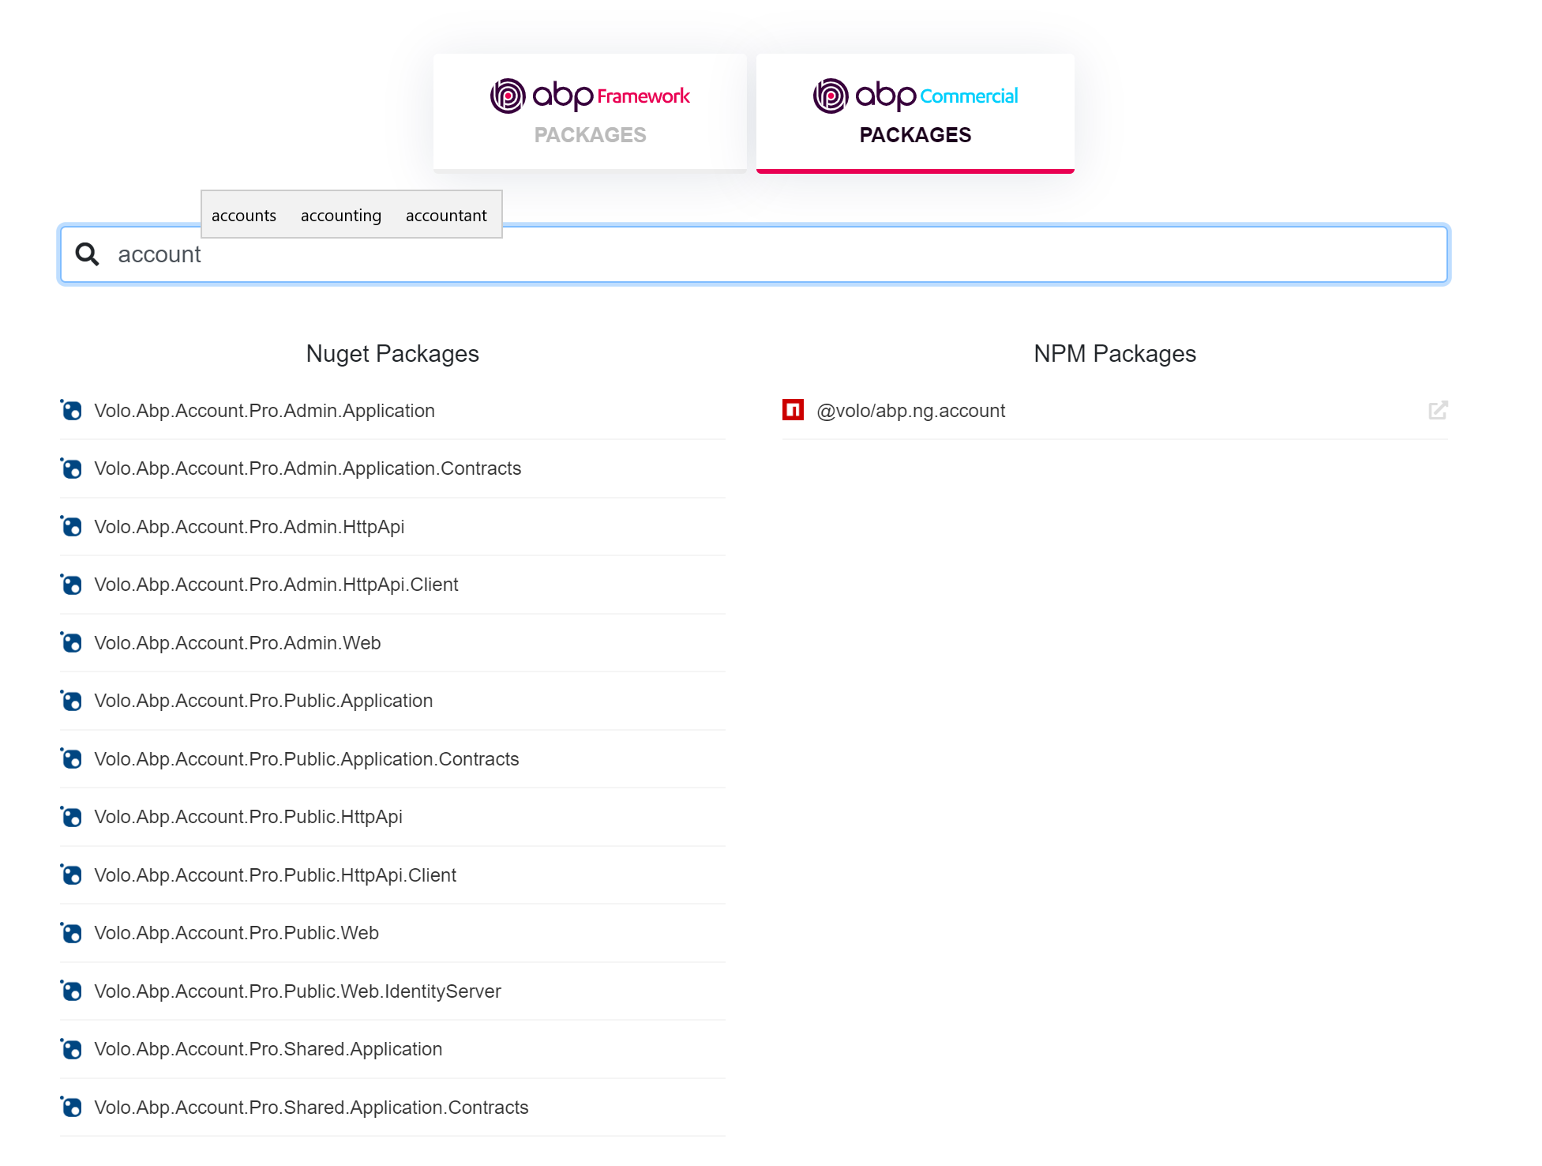Open the @volo/abp.ng.account NPM package

click(910, 411)
